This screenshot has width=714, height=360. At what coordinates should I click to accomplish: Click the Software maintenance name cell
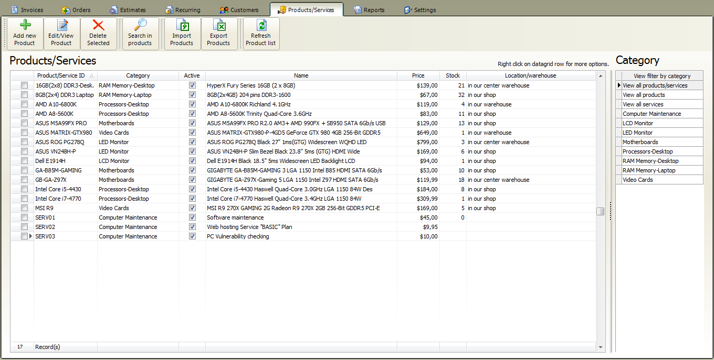click(301, 217)
